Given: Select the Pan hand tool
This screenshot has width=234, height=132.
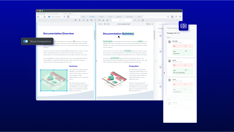Looking at the screenshot, I should (64, 17).
